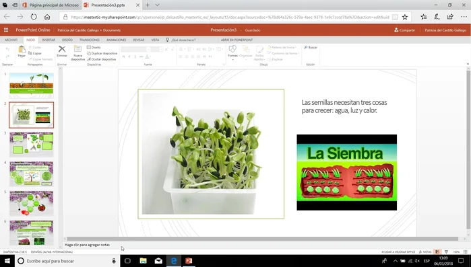Click the Diseño layout button

[94, 47]
